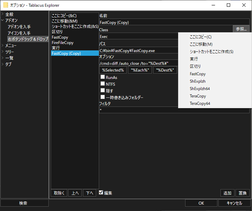Expand the ツリー tree node
Screen dimensions: 252x211
[x=3, y=52]
